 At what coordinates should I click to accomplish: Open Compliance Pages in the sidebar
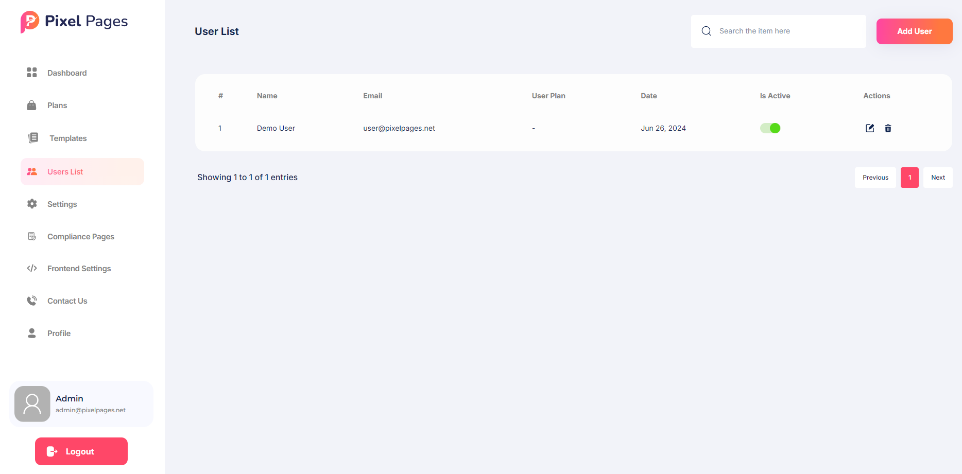(x=82, y=236)
